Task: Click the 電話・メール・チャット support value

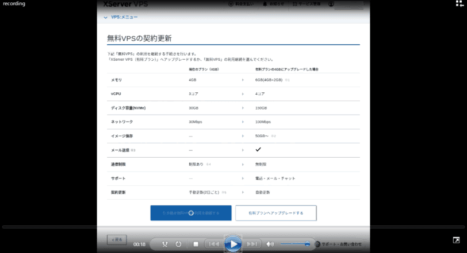Action: (x=275, y=178)
